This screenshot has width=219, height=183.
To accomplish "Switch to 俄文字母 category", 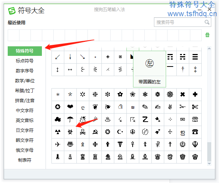I will tap(25, 150).
